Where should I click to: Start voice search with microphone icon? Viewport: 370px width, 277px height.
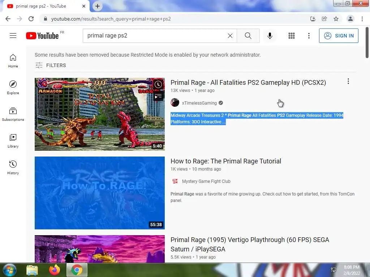pos(270,36)
